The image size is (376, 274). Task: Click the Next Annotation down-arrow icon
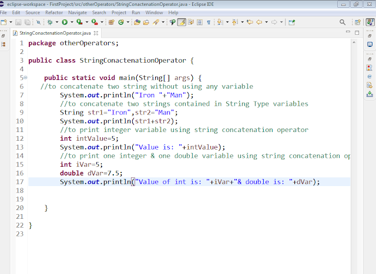tap(220, 22)
